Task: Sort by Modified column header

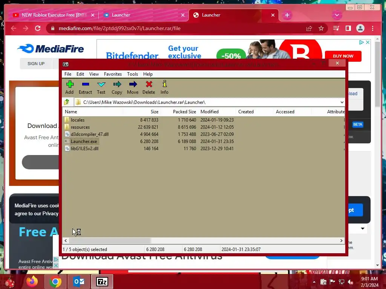Action: (x=217, y=111)
